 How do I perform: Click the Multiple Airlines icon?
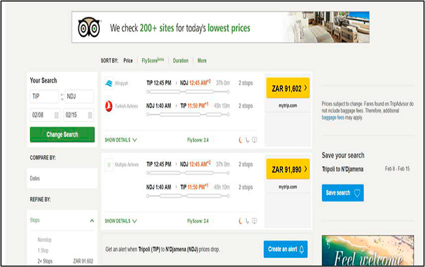109,164
